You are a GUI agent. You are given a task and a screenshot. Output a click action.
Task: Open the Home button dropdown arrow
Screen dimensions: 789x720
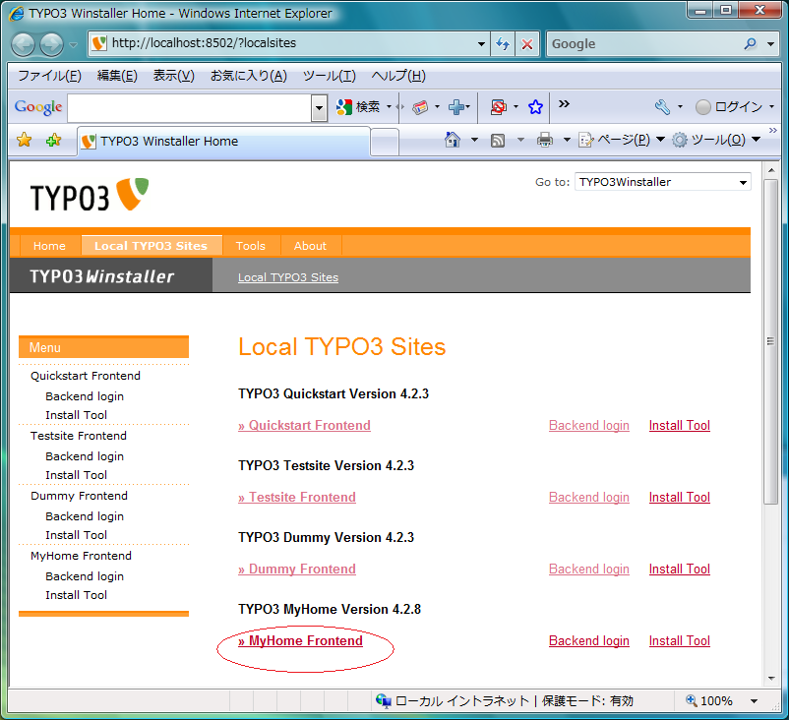[x=474, y=140]
